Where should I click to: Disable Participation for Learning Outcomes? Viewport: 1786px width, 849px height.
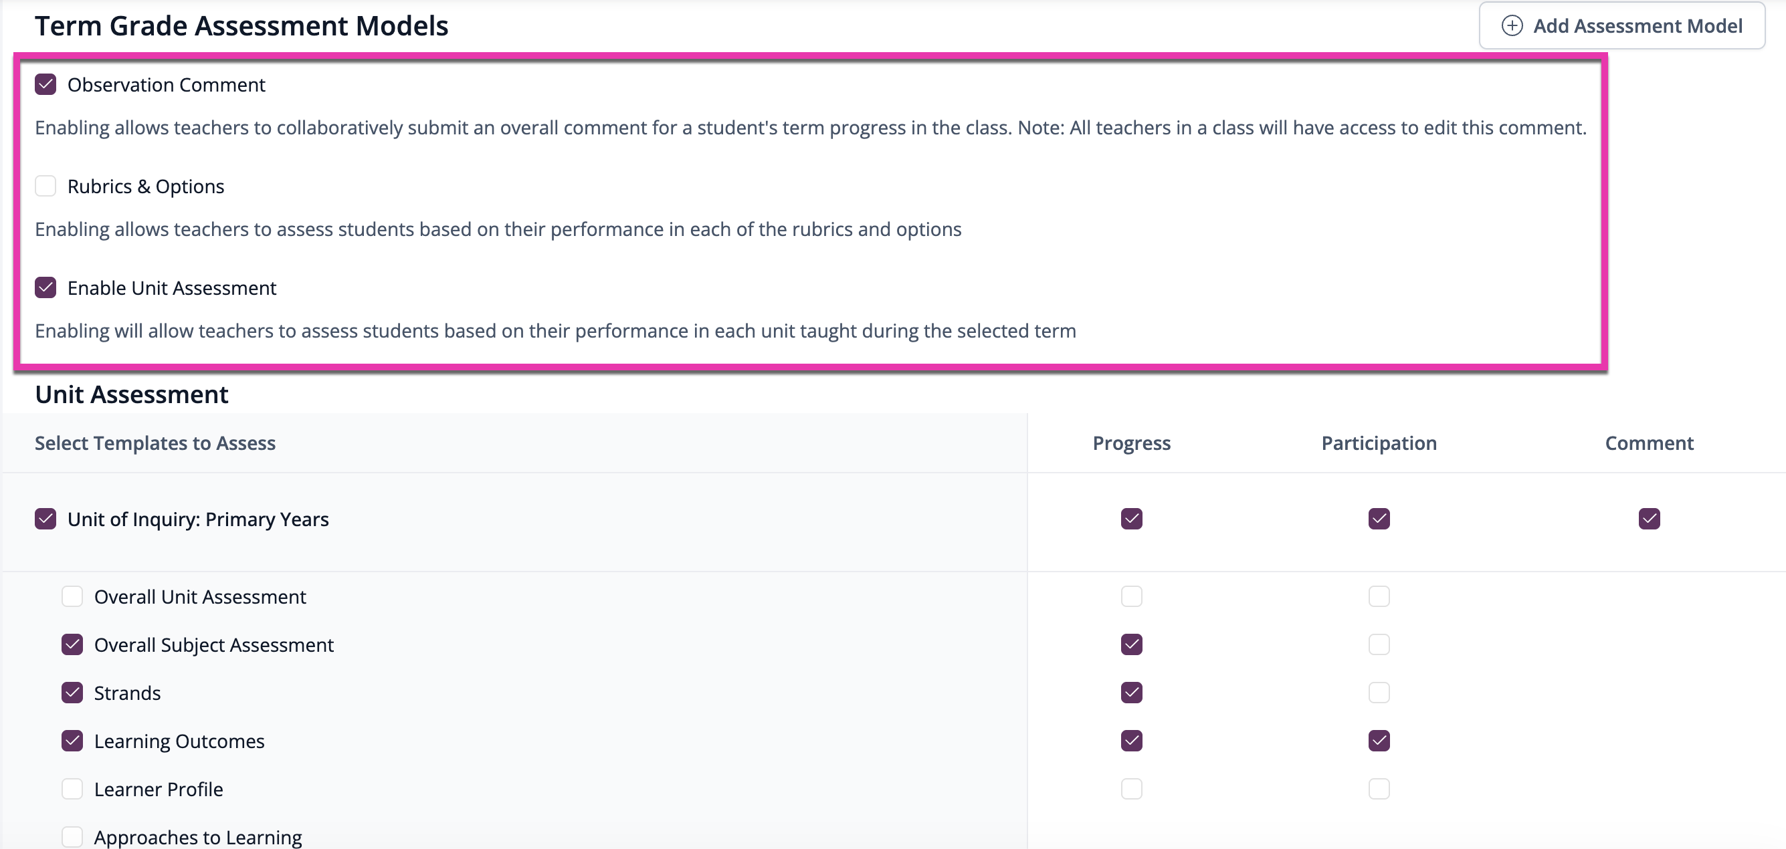point(1379,741)
